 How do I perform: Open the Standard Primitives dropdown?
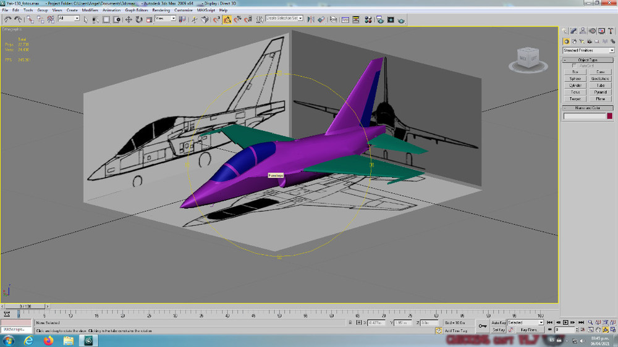pyautogui.click(x=588, y=51)
